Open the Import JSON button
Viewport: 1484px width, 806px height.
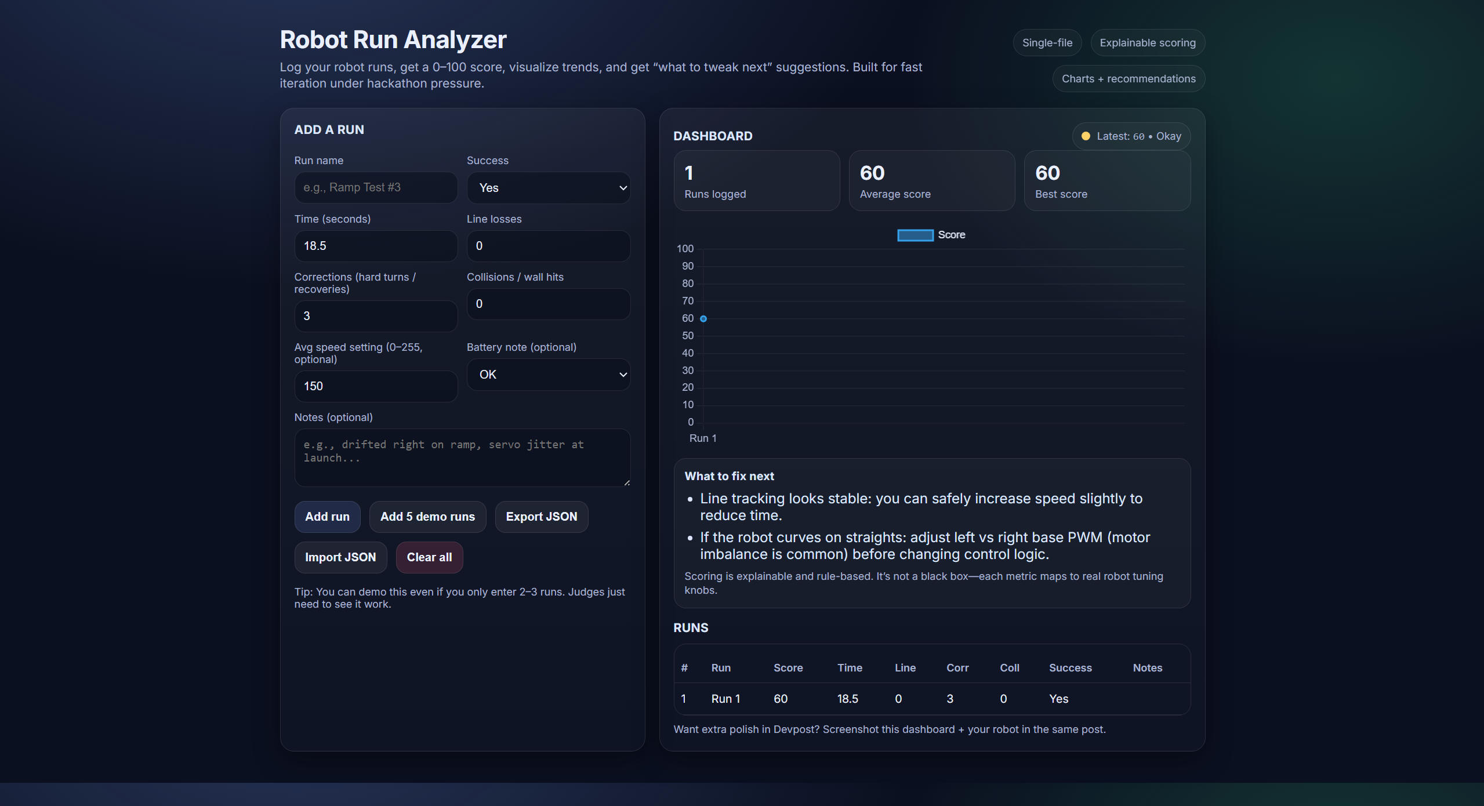click(x=340, y=557)
